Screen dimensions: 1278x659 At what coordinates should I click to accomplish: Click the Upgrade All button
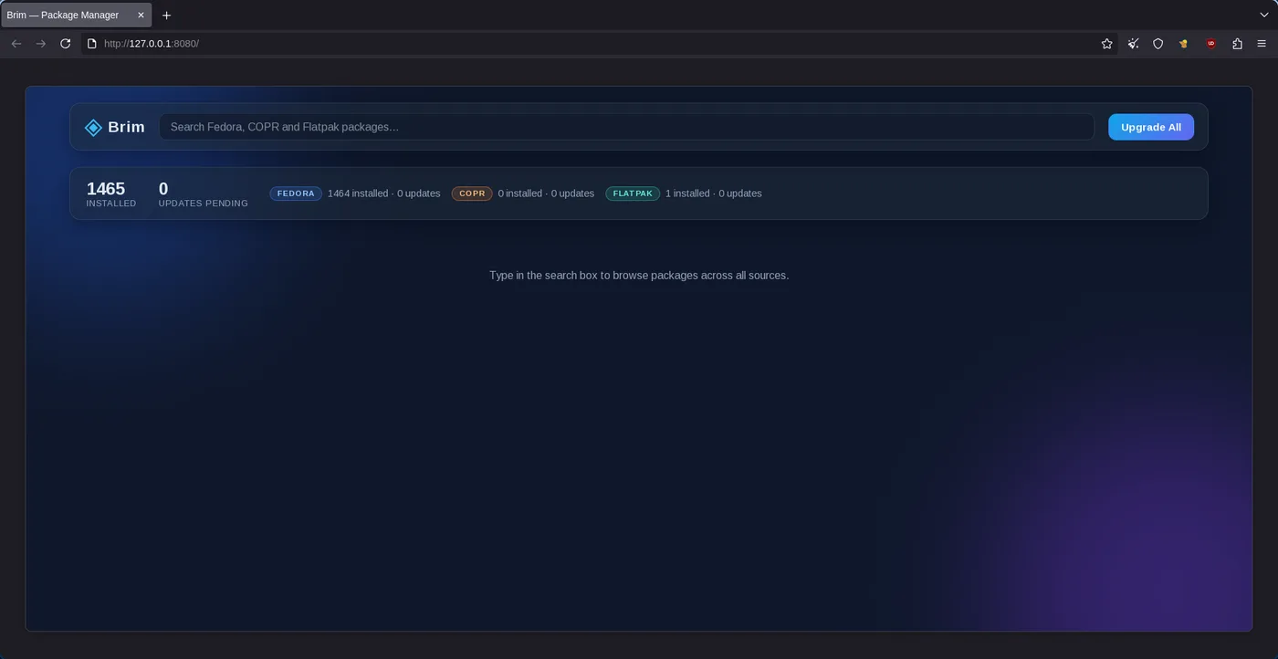point(1151,127)
